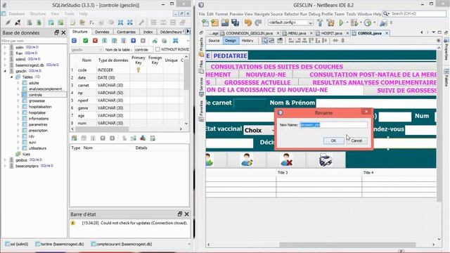450x253 pixels.
Task: Open the Contraintes tab
Action: click(x=127, y=32)
